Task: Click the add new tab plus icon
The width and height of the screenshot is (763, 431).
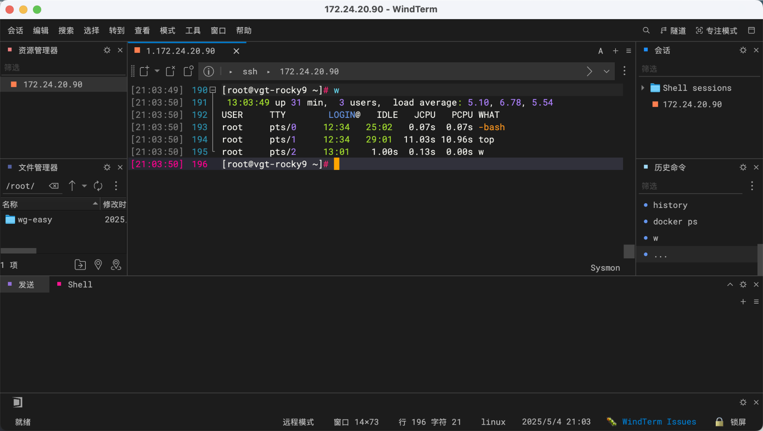Action: pyautogui.click(x=615, y=51)
